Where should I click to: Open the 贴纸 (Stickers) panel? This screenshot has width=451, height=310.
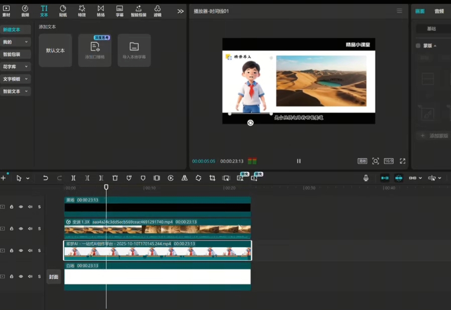(x=63, y=11)
